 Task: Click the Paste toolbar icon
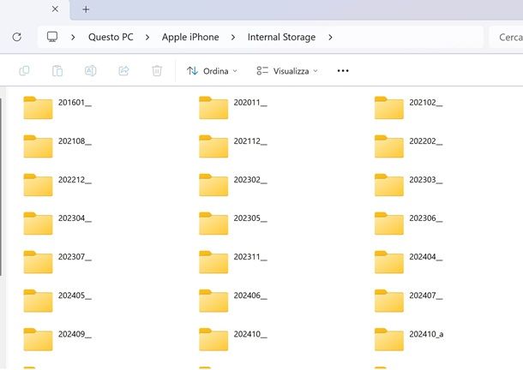tap(57, 71)
